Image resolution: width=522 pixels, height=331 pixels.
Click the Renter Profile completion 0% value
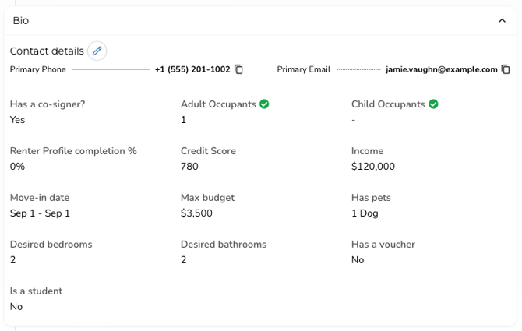[x=17, y=167]
